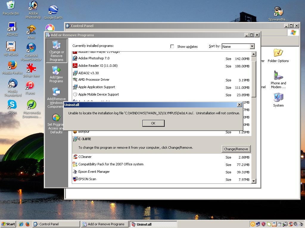This screenshot has height=228, width=305.
Task: Open the Start menu
Action: tap(8, 224)
